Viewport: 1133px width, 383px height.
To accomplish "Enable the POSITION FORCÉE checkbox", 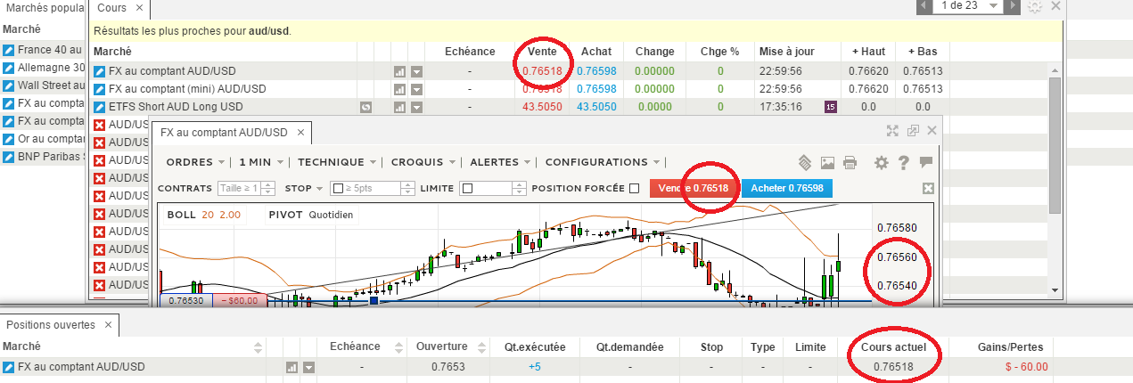I will [634, 188].
